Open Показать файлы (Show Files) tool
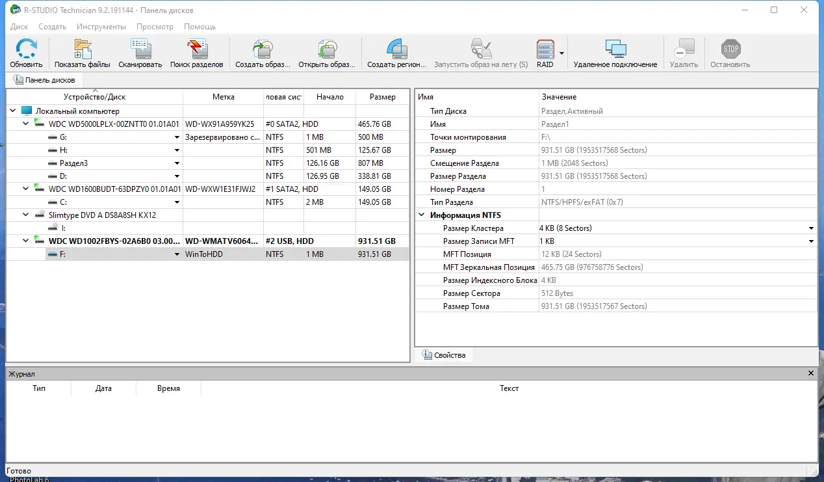This screenshot has width=824, height=482. (82, 52)
